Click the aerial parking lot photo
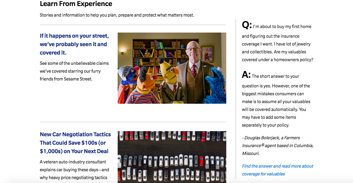 [172, 157]
